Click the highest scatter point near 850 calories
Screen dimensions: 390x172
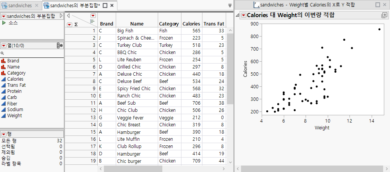tap(379, 29)
